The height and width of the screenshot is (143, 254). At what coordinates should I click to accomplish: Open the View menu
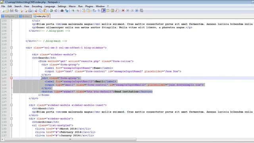pos(27,6)
